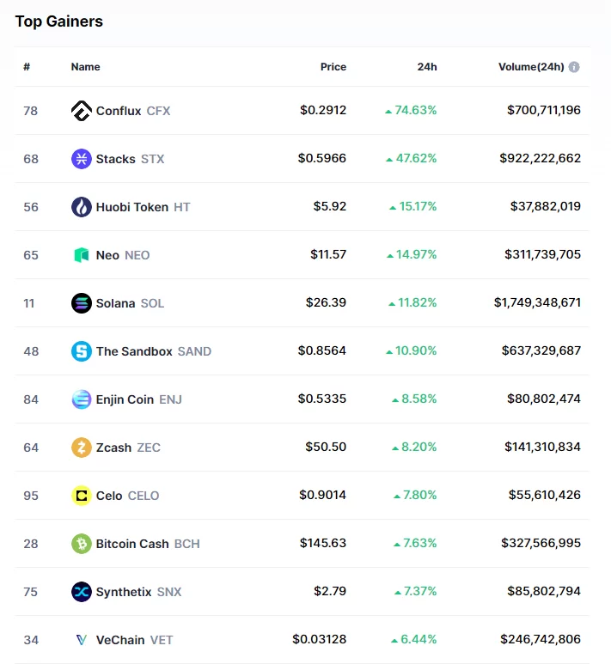611x664 pixels.
Task: Click the Synthetix logo icon
Action: pos(82,592)
